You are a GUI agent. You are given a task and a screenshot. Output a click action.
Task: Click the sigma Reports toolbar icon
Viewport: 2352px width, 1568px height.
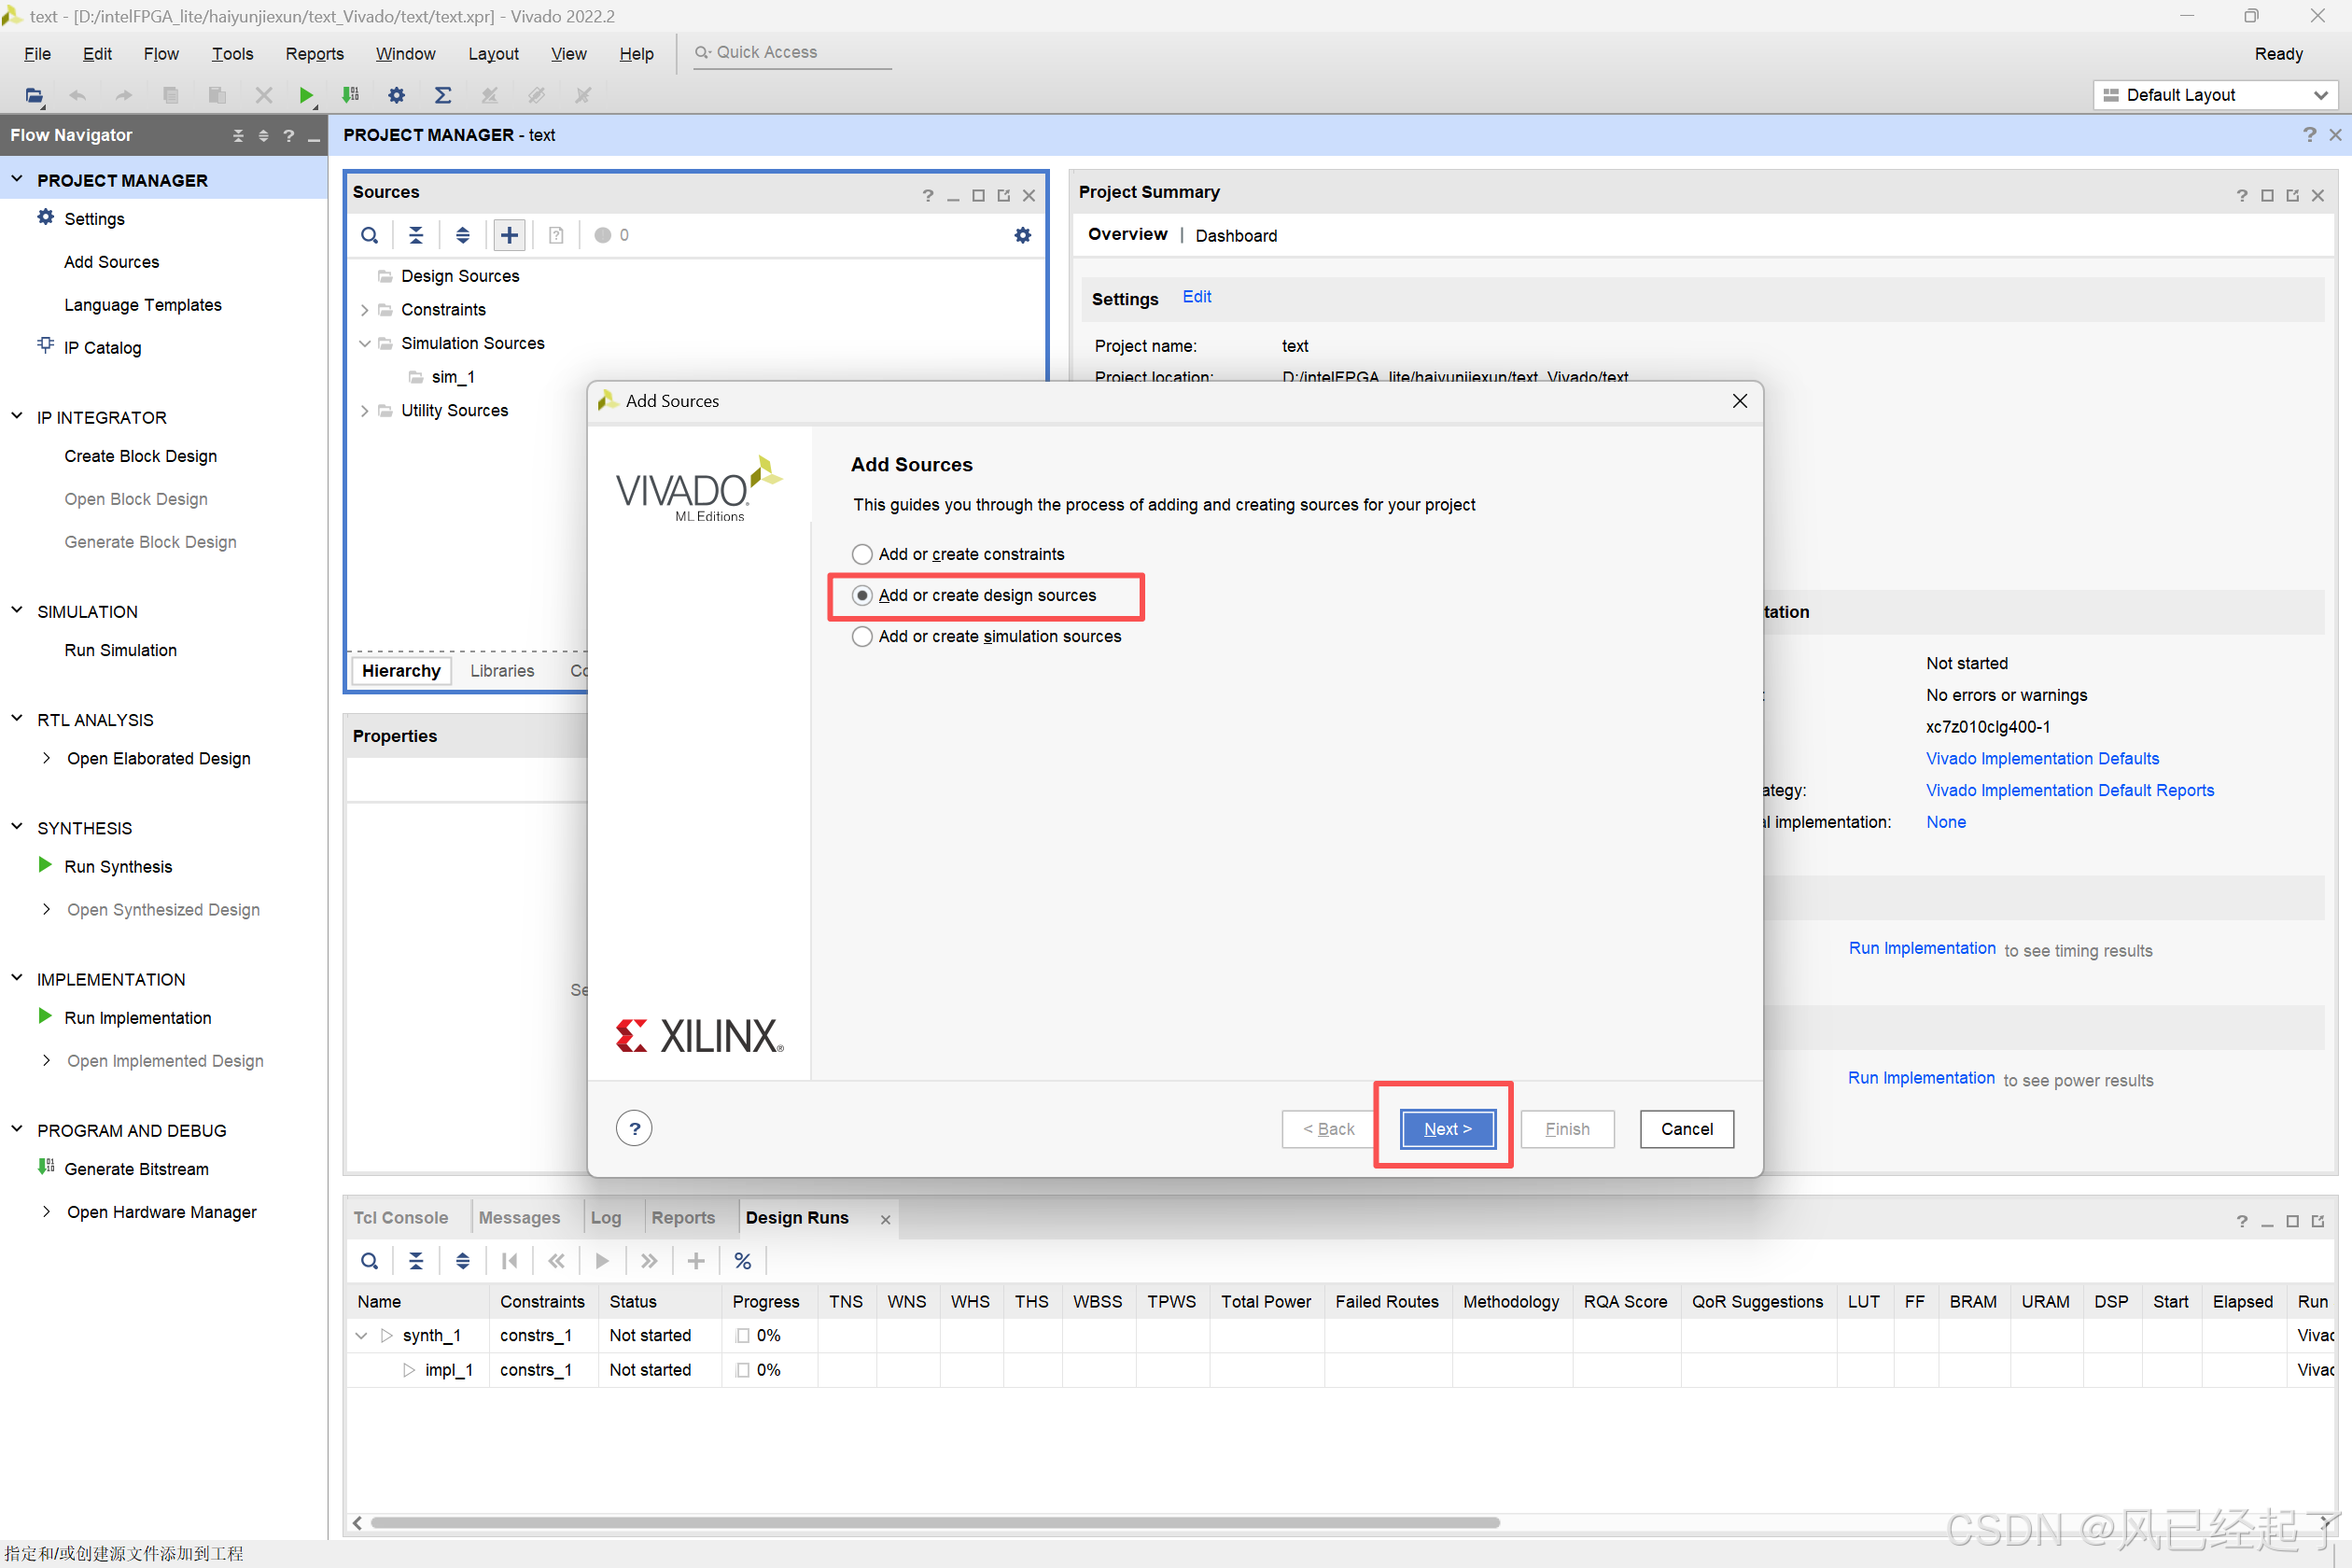tap(442, 95)
